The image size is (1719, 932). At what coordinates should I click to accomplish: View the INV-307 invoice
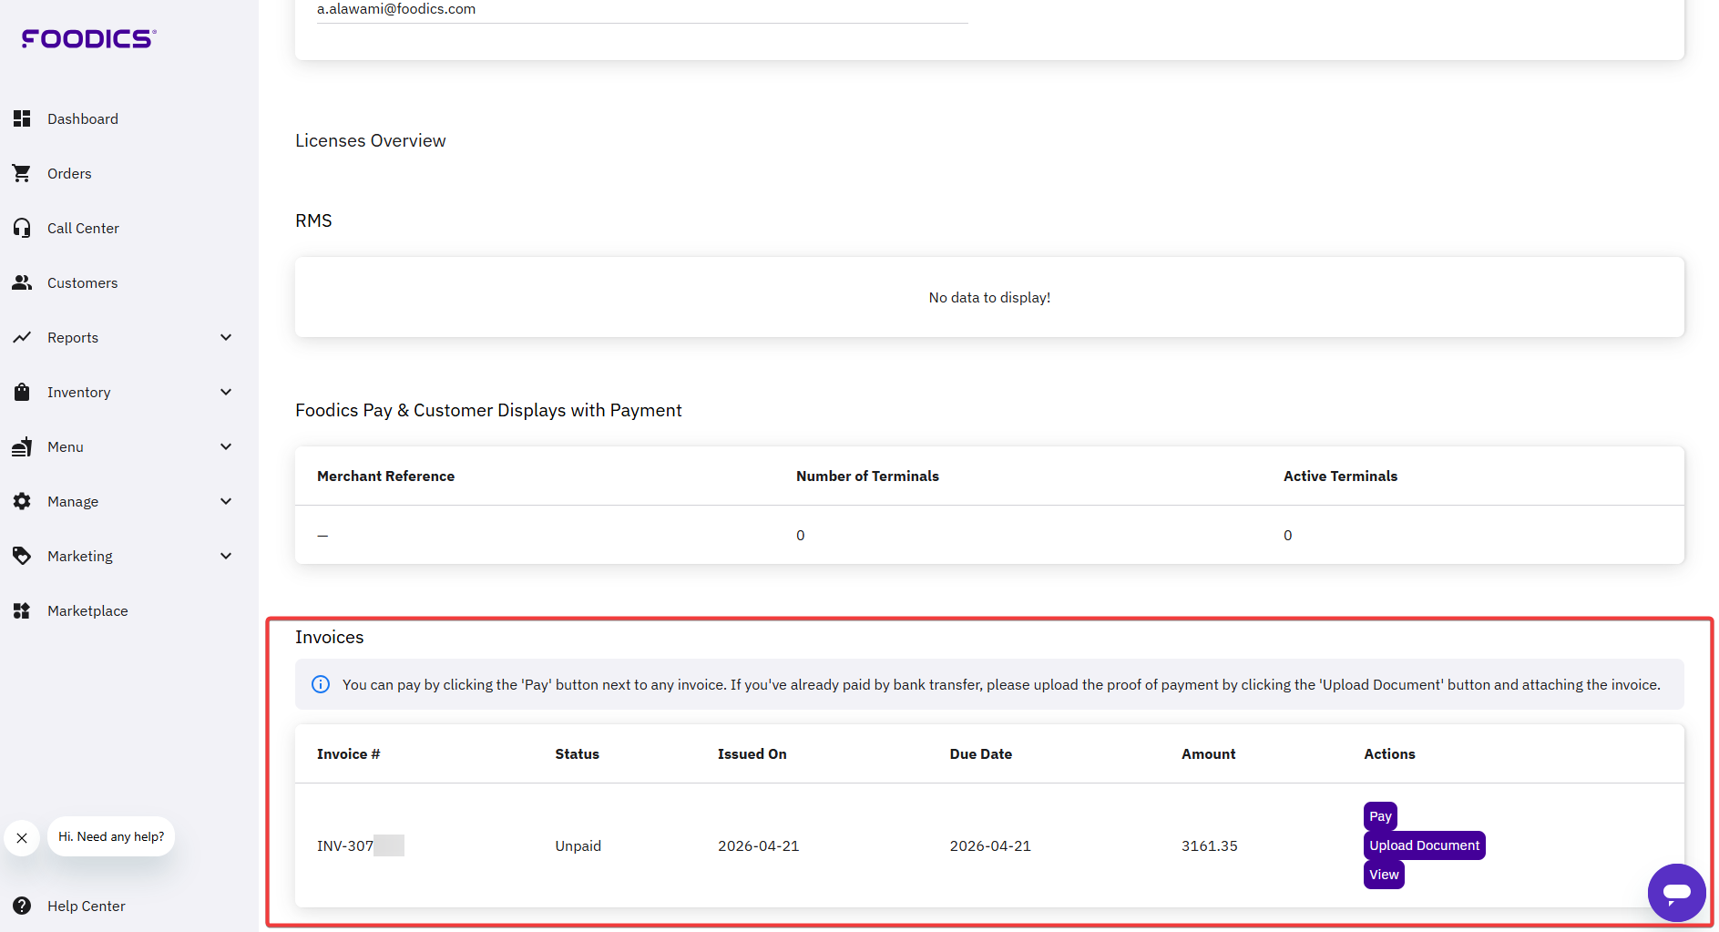click(1384, 875)
